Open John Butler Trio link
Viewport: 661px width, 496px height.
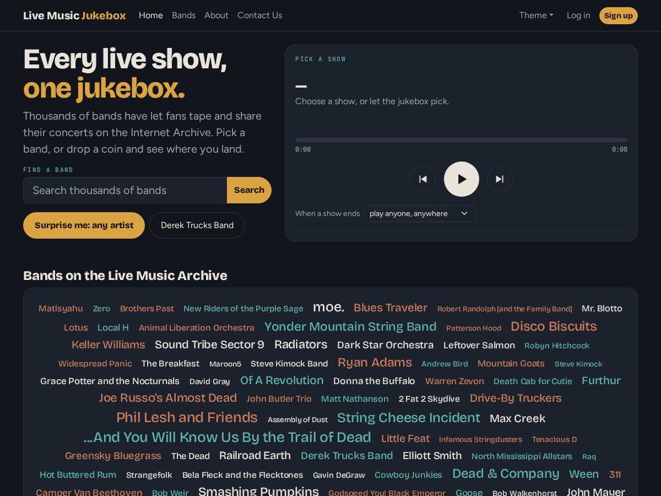click(x=279, y=399)
